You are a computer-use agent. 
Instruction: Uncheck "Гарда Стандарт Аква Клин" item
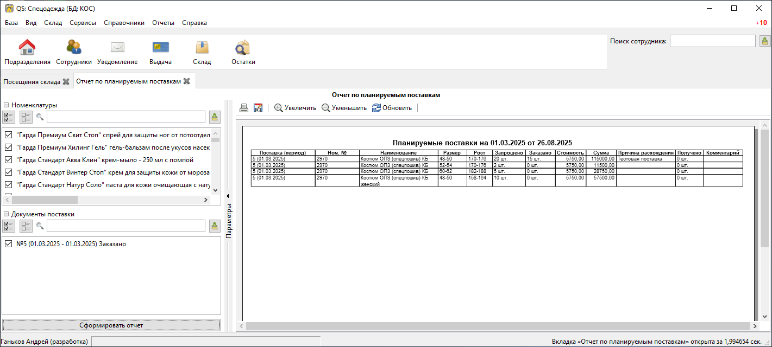coord(8,160)
